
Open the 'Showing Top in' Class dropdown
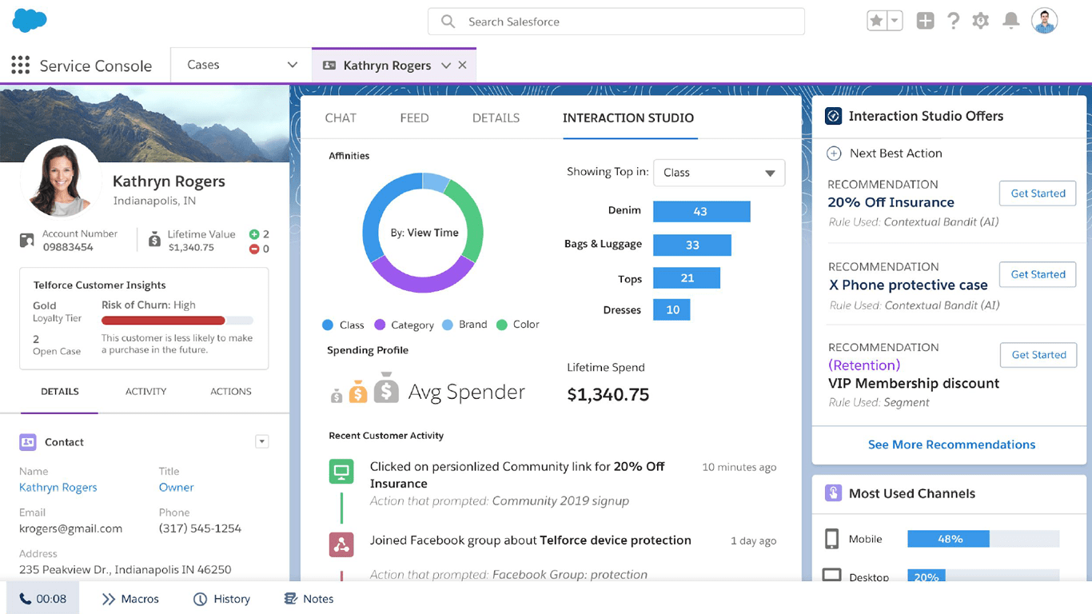(718, 173)
